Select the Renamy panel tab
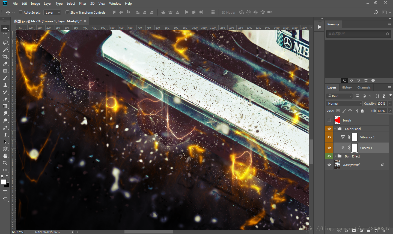 [333, 24]
